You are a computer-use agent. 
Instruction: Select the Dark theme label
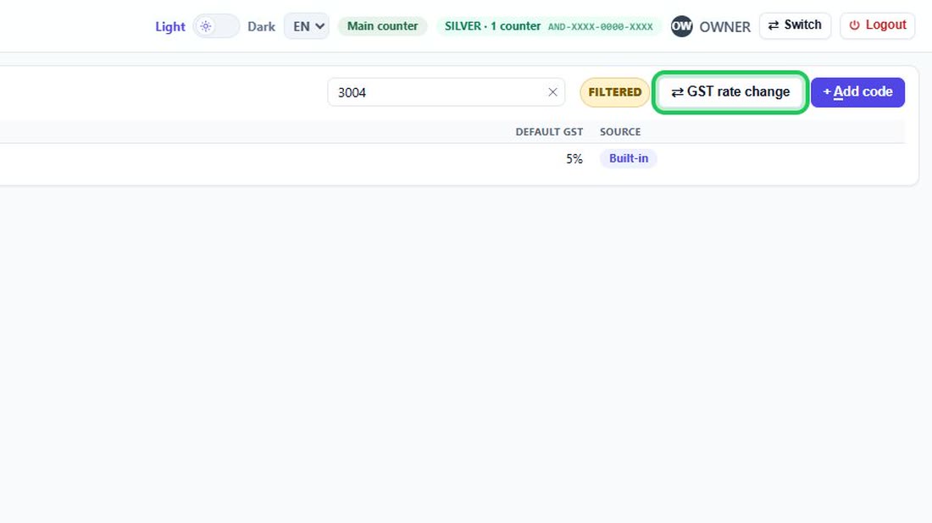tap(261, 27)
